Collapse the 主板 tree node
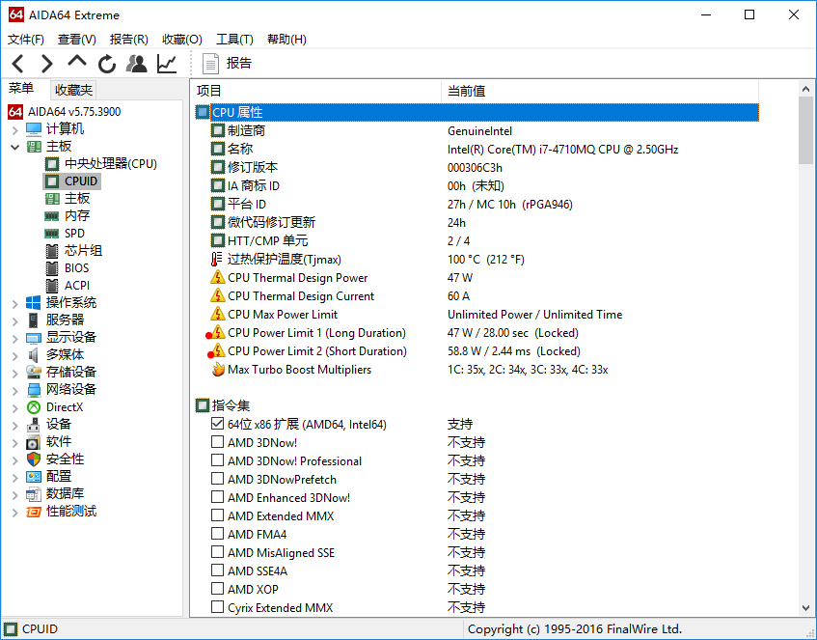The height and width of the screenshot is (640, 817). (15, 147)
